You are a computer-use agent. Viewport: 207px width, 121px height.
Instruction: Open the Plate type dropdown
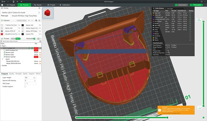25,16
